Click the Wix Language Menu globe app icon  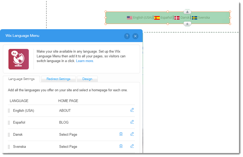[x=18, y=59]
